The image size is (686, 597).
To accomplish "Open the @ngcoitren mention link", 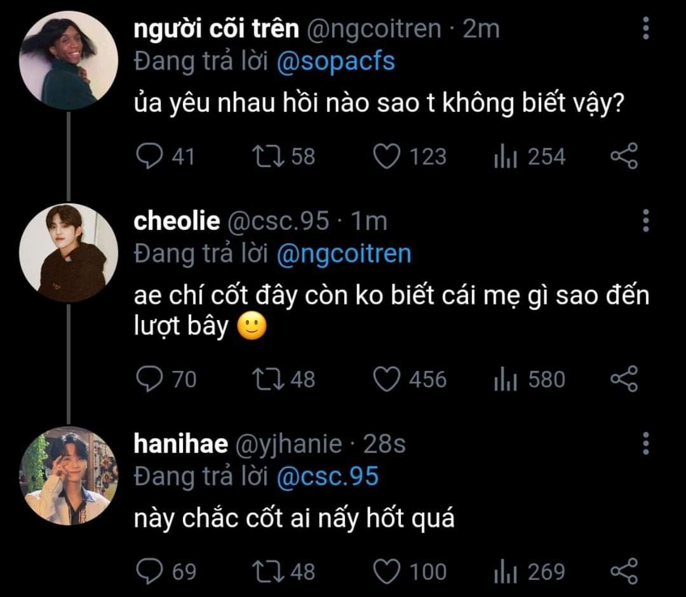I will [x=344, y=253].
